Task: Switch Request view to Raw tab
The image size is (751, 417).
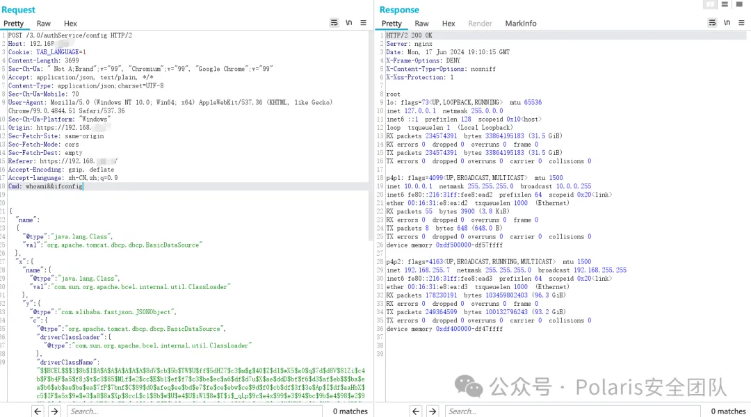Action: 44,24
